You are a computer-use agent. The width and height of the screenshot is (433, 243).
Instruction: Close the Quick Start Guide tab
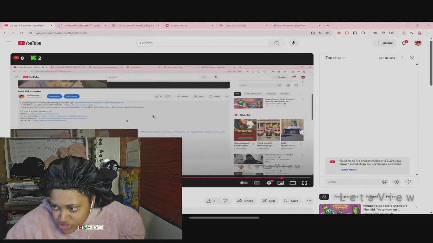click(x=266, y=25)
